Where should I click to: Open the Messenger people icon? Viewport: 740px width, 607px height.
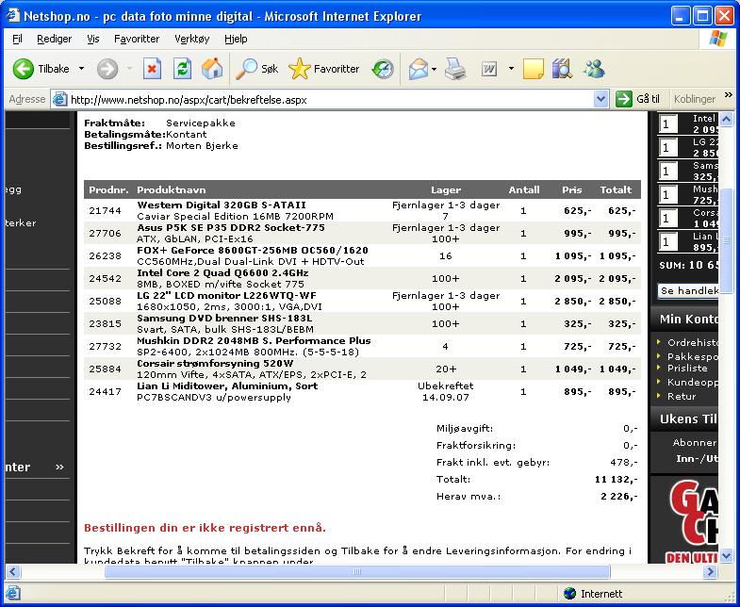[593, 69]
